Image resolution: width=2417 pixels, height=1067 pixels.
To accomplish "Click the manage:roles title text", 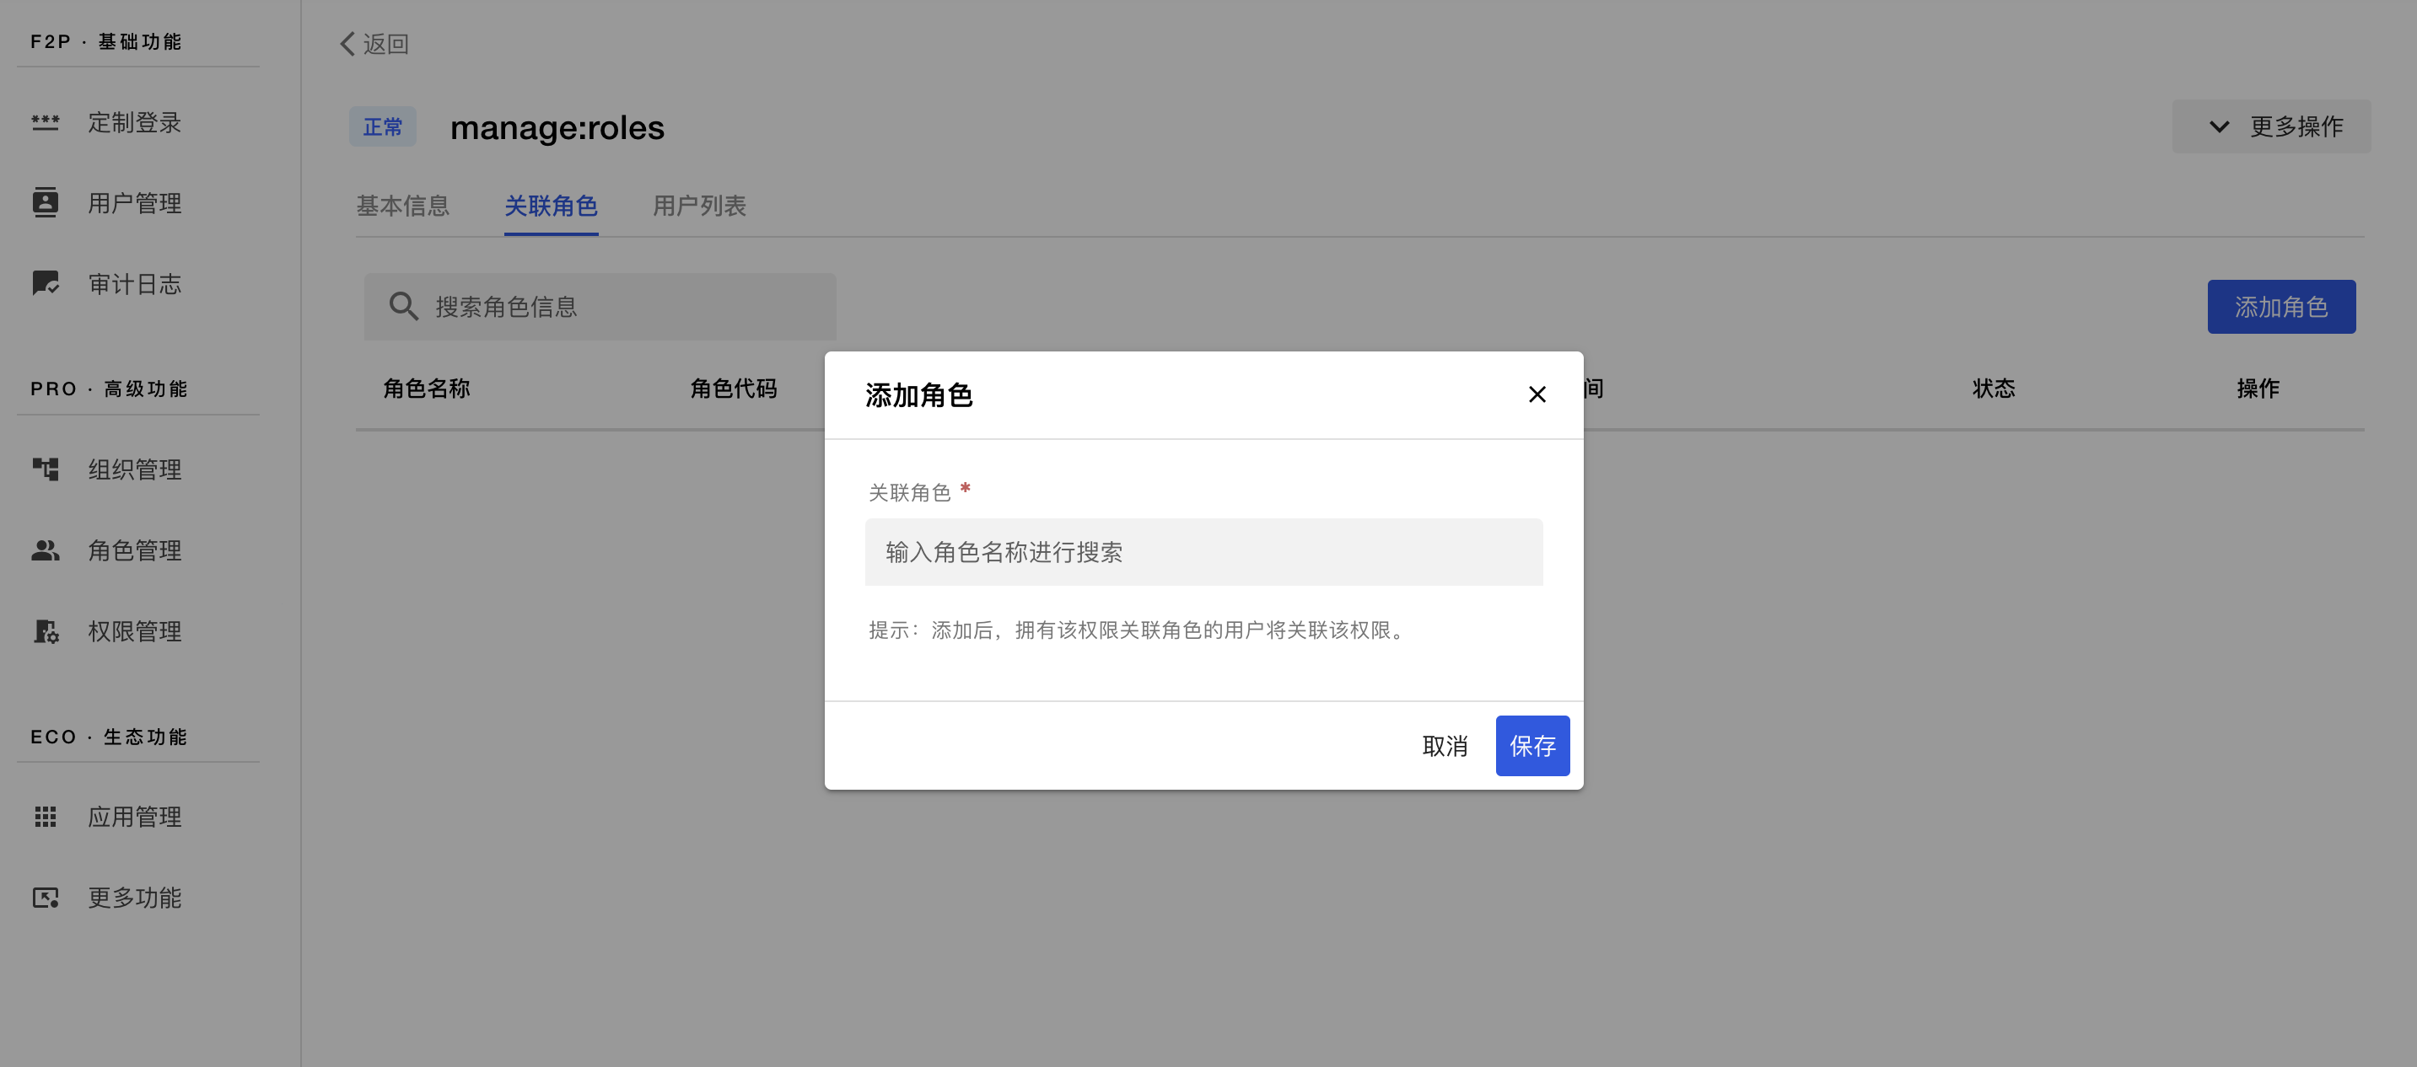I will coord(557,127).
